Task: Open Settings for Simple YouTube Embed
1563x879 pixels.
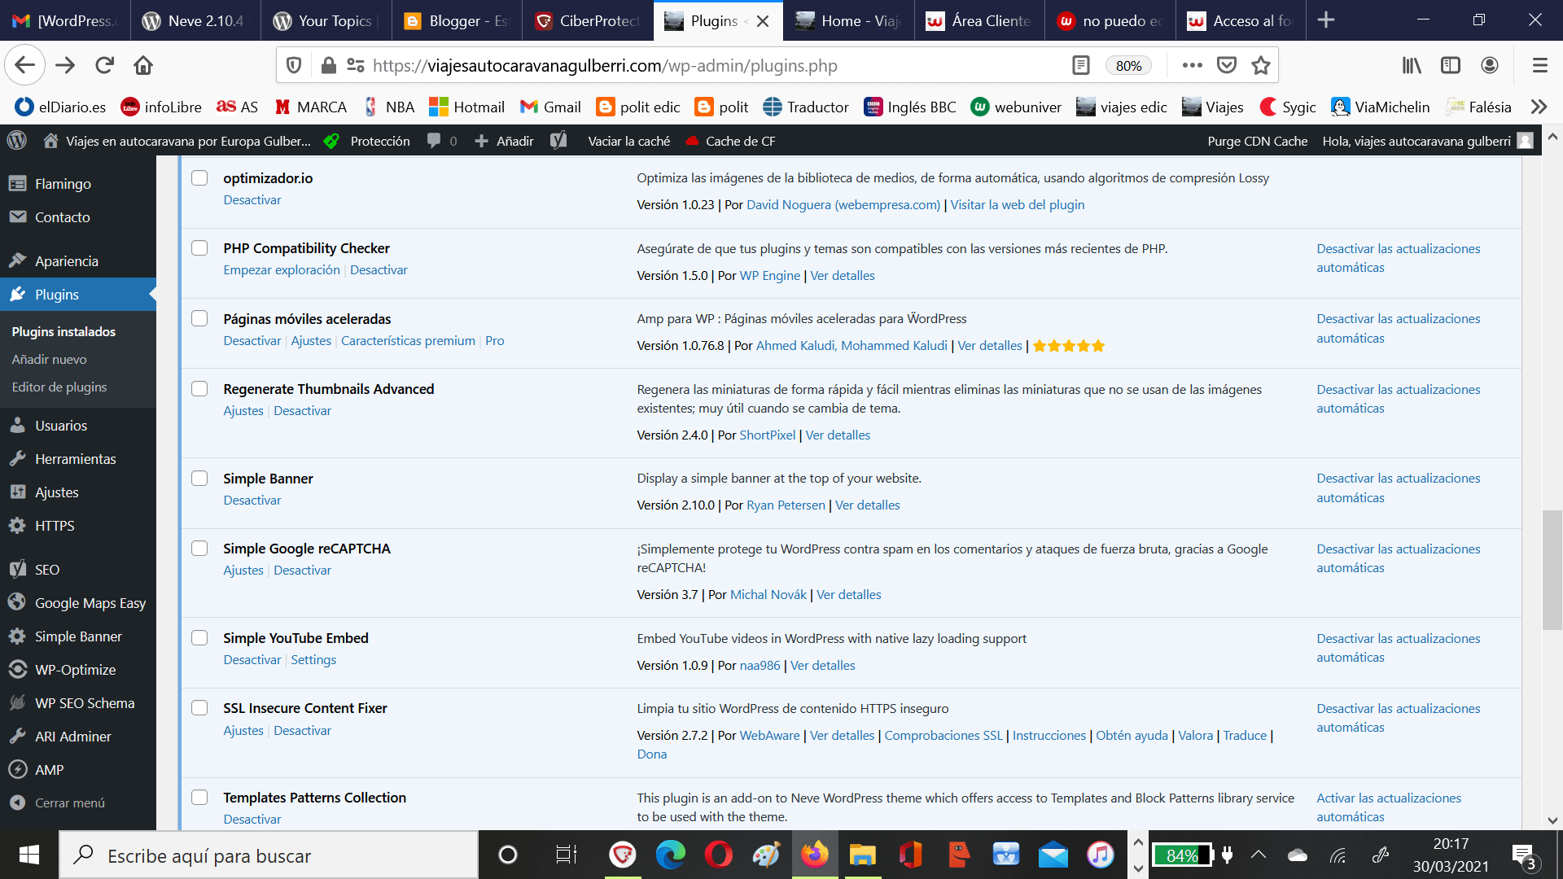Action: [x=313, y=659]
